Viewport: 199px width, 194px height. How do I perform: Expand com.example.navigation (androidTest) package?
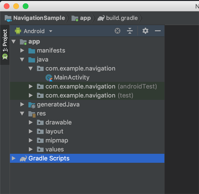(31, 86)
